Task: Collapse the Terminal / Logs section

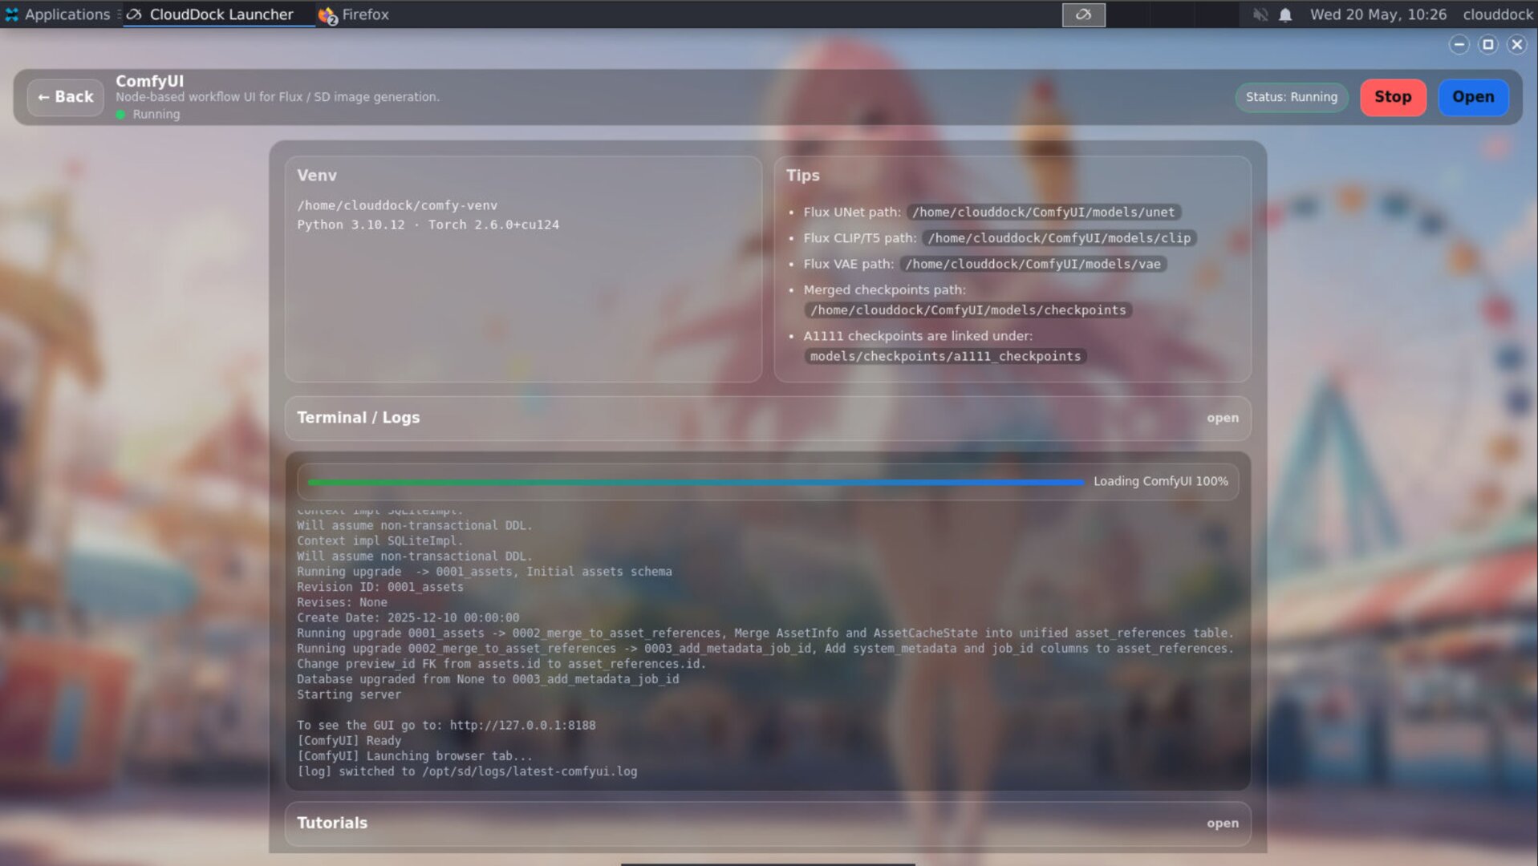Action: pyautogui.click(x=767, y=418)
